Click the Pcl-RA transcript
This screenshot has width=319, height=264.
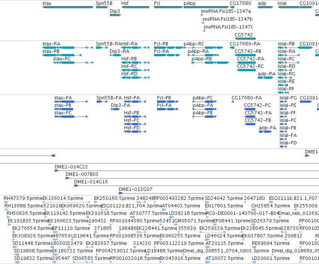click(x=167, y=55)
